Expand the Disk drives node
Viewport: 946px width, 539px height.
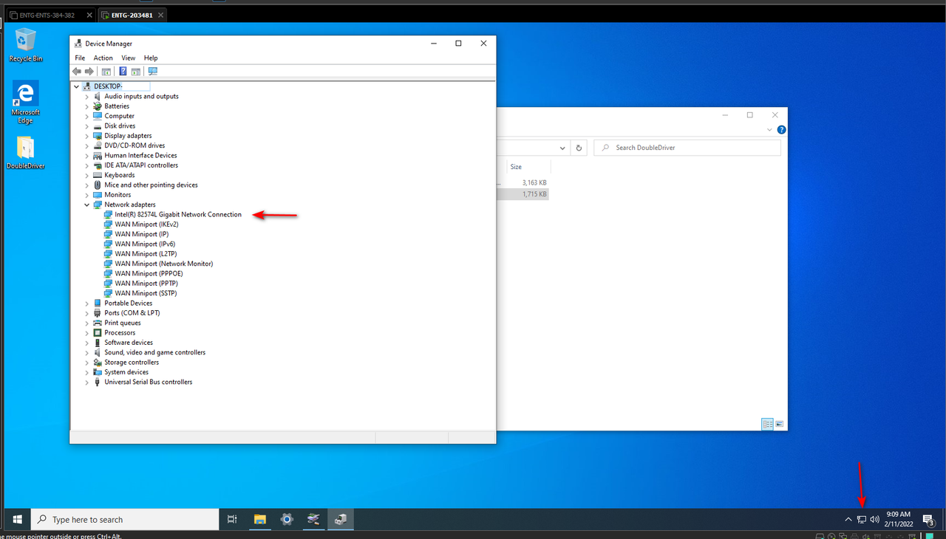point(86,126)
